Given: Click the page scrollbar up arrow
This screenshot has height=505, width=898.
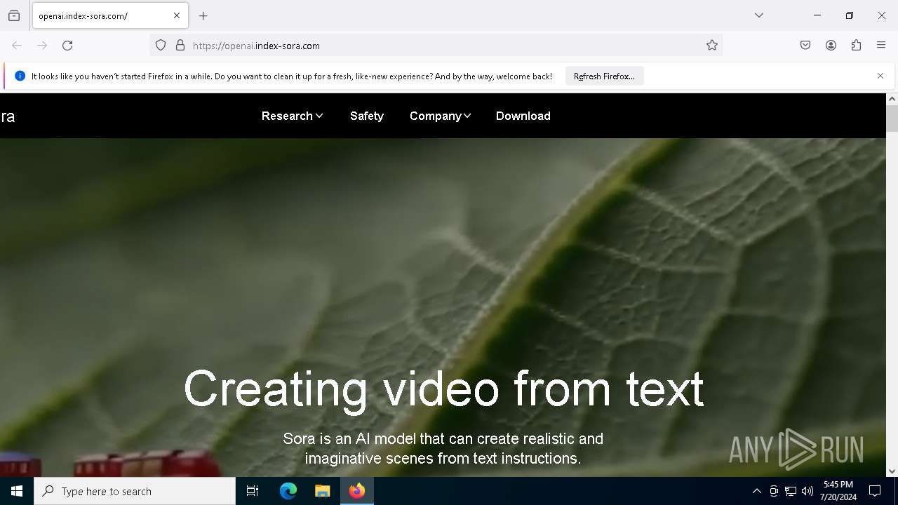Looking at the screenshot, I should 892,99.
